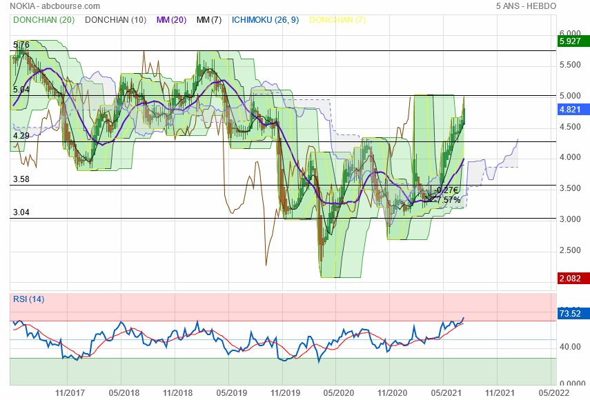
Task: Click the 05/2018 date axis label
Action: 124,393
